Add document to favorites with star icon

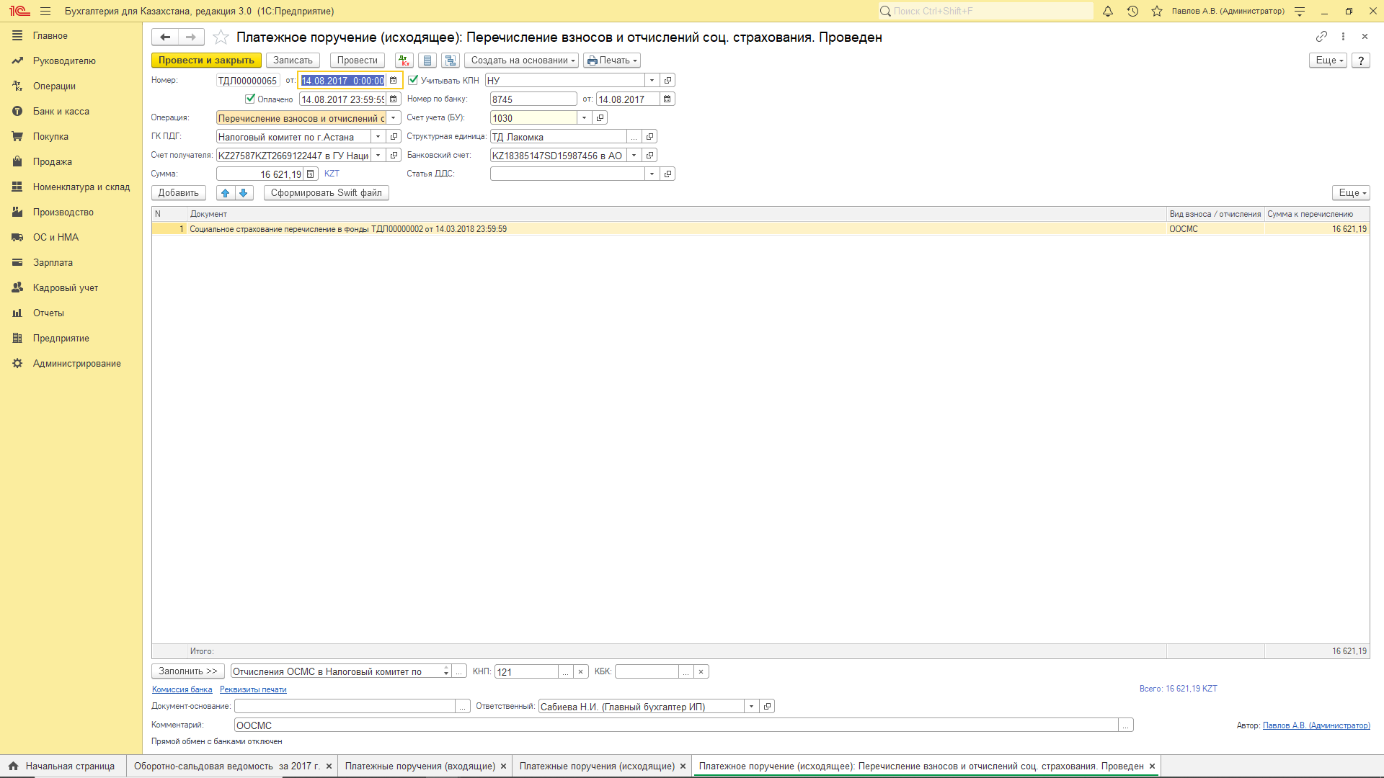(221, 37)
